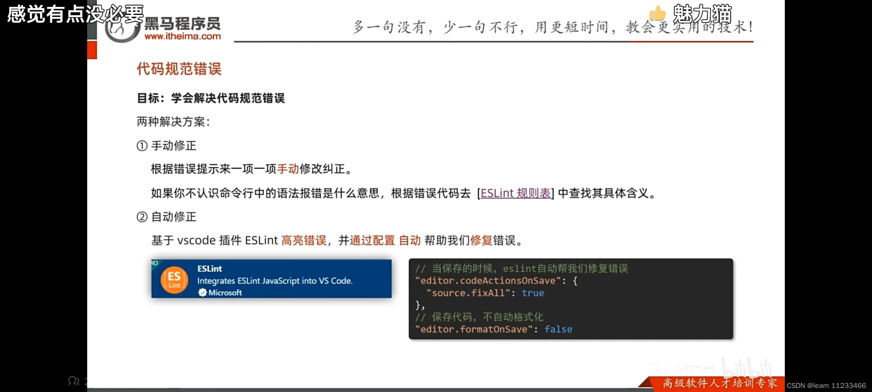Click the code line "editor.formatOnSave": false

(494, 329)
